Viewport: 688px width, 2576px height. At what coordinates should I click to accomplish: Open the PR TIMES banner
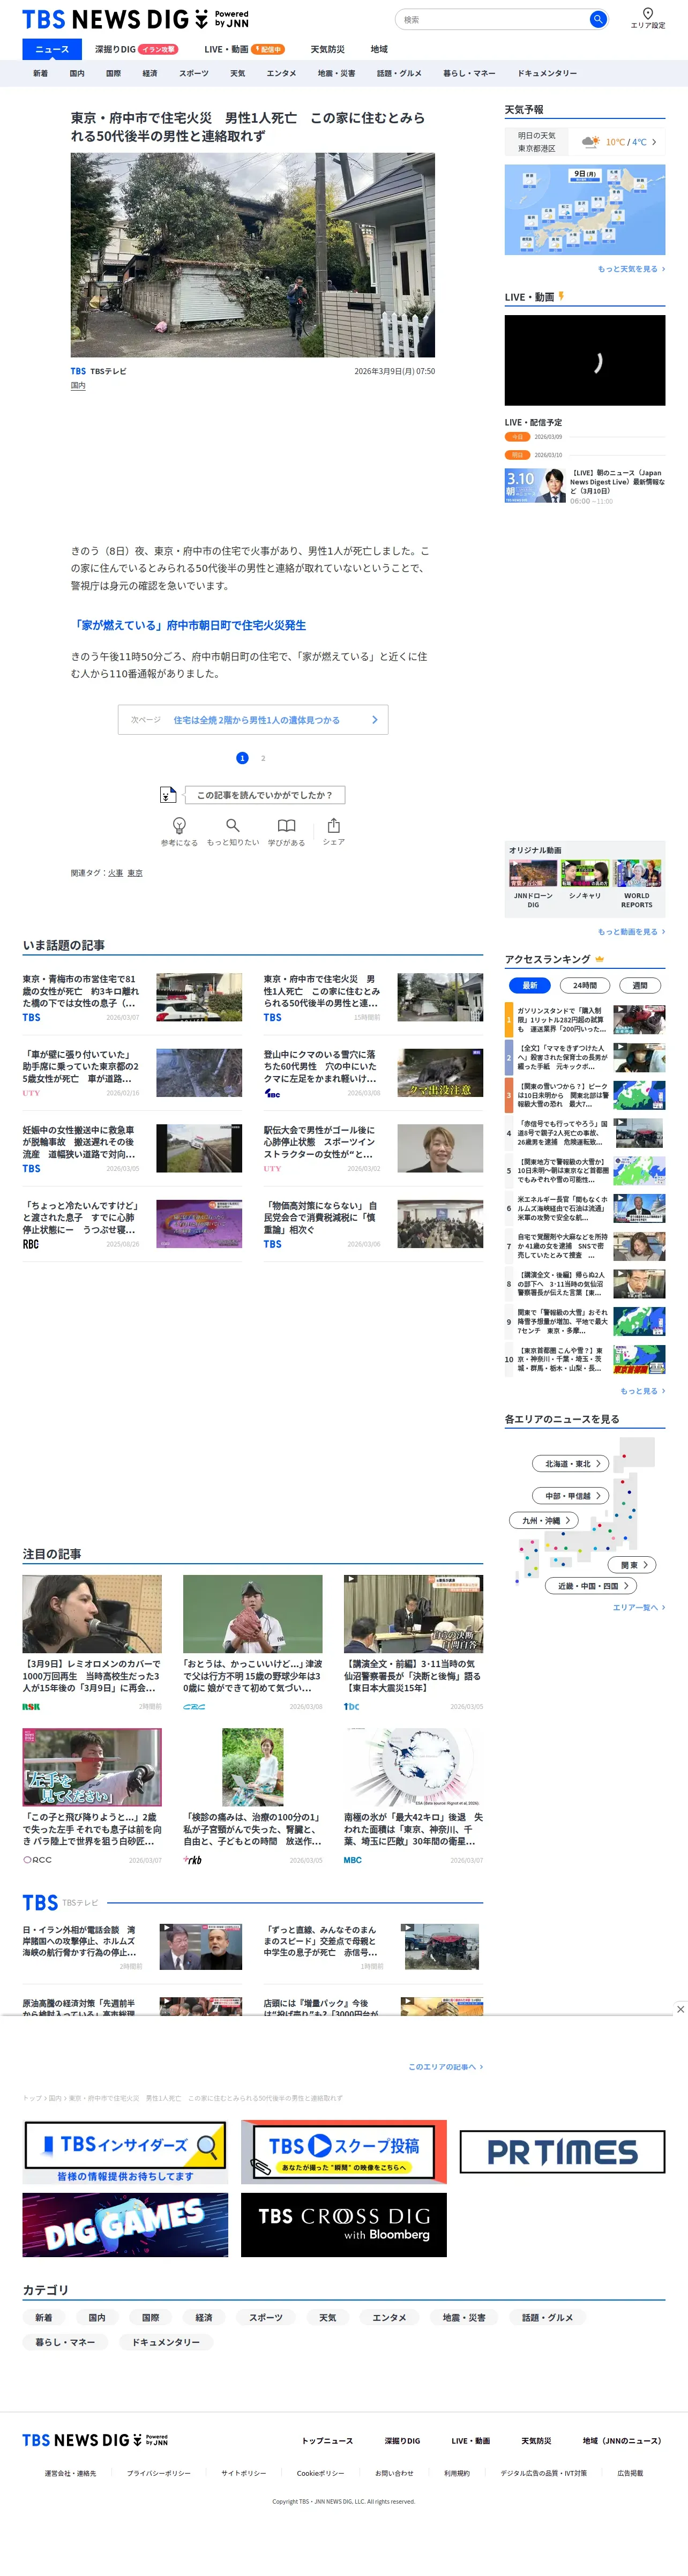pyautogui.click(x=562, y=2152)
